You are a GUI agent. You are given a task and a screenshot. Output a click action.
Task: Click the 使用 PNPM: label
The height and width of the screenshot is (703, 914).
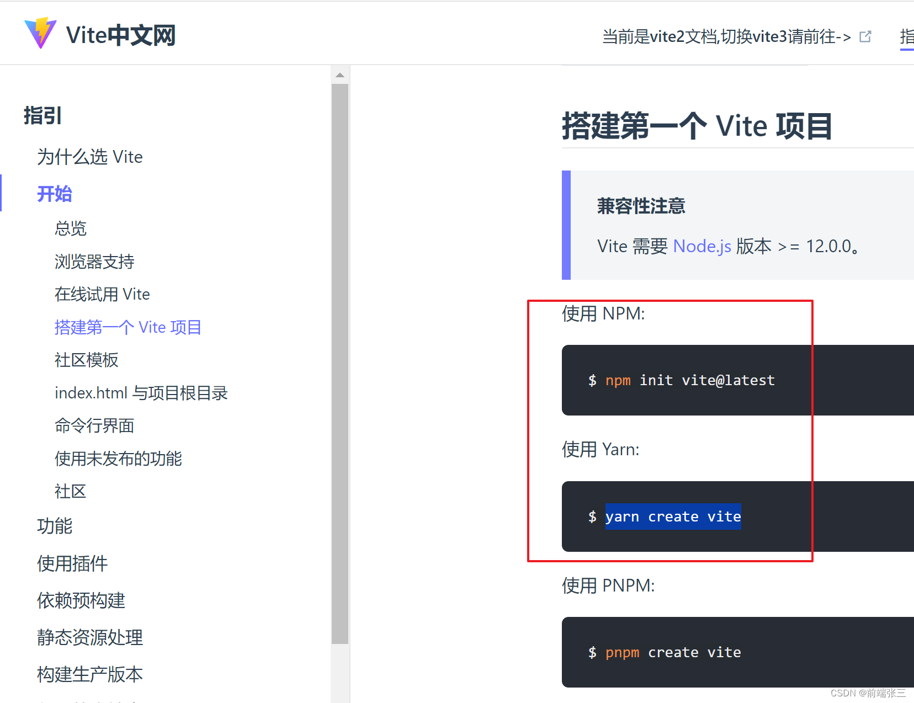608,585
